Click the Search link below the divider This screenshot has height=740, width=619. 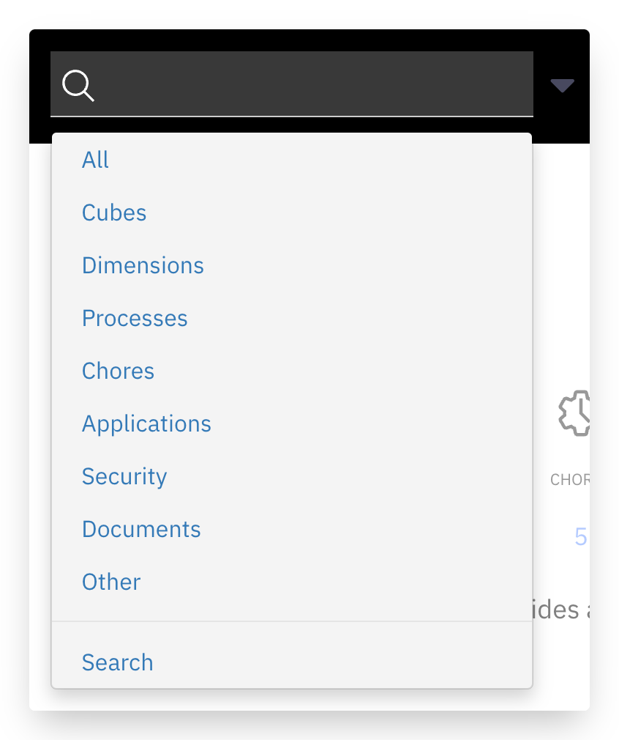[x=117, y=662]
